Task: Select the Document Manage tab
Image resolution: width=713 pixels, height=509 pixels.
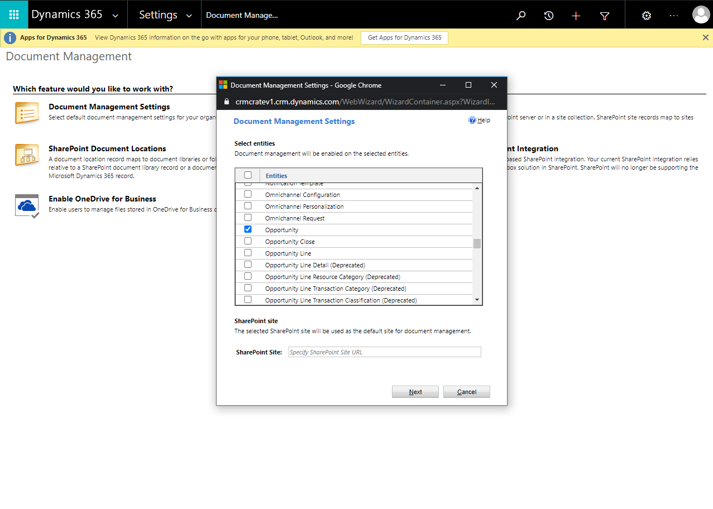Action: tap(241, 15)
